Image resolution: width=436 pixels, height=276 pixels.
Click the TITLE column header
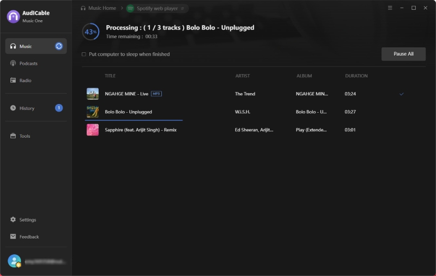[x=110, y=76]
